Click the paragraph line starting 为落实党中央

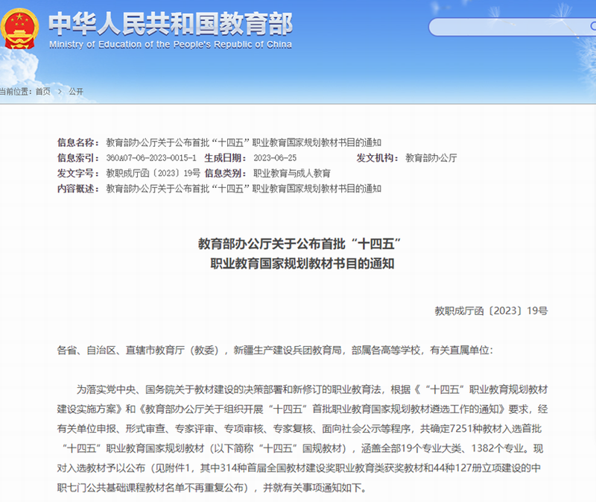[x=312, y=389]
